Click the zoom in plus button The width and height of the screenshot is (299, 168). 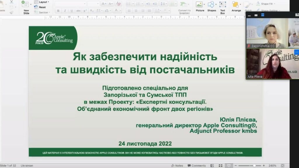(264, 166)
